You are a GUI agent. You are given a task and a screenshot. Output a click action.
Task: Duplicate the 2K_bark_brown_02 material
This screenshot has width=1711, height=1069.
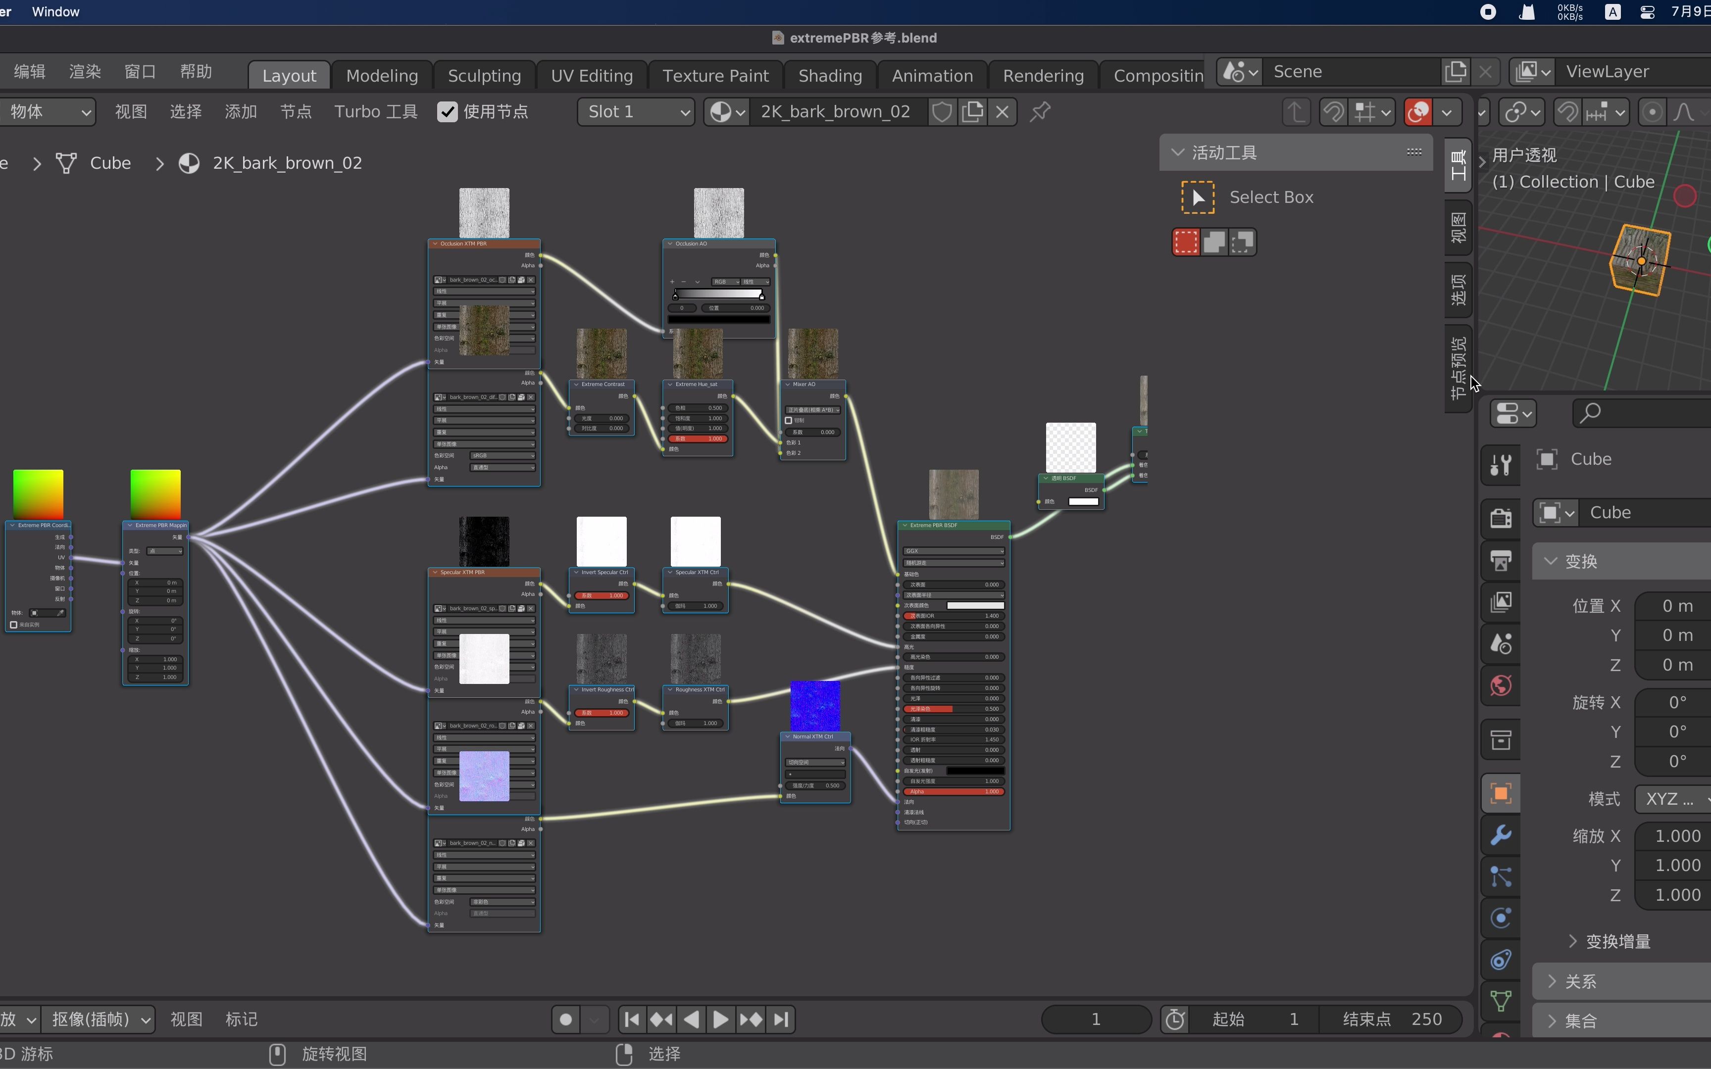[973, 112]
